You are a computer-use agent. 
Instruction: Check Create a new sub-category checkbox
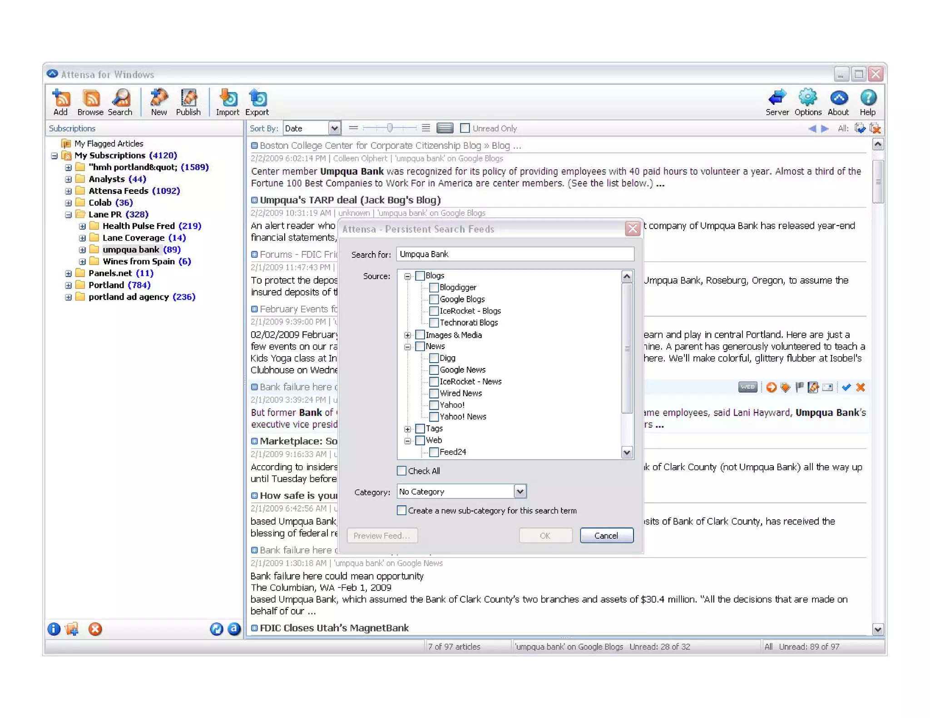[x=402, y=510]
